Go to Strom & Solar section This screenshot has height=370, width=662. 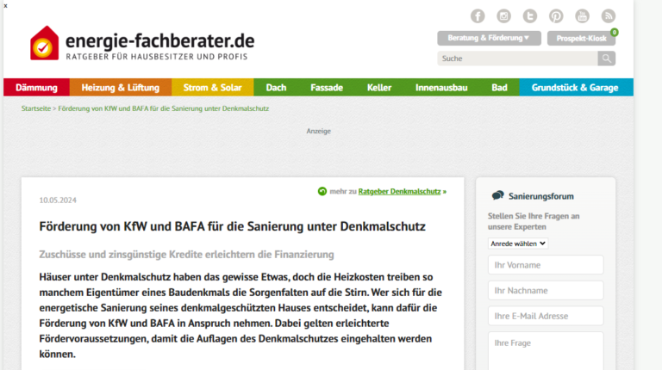pos(212,88)
